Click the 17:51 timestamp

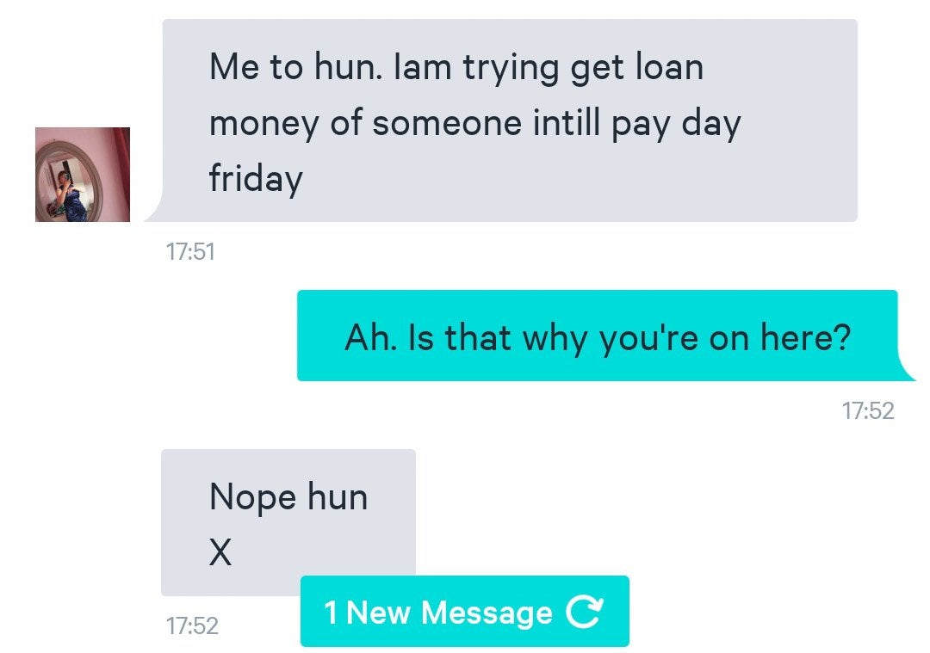point(190,252)
